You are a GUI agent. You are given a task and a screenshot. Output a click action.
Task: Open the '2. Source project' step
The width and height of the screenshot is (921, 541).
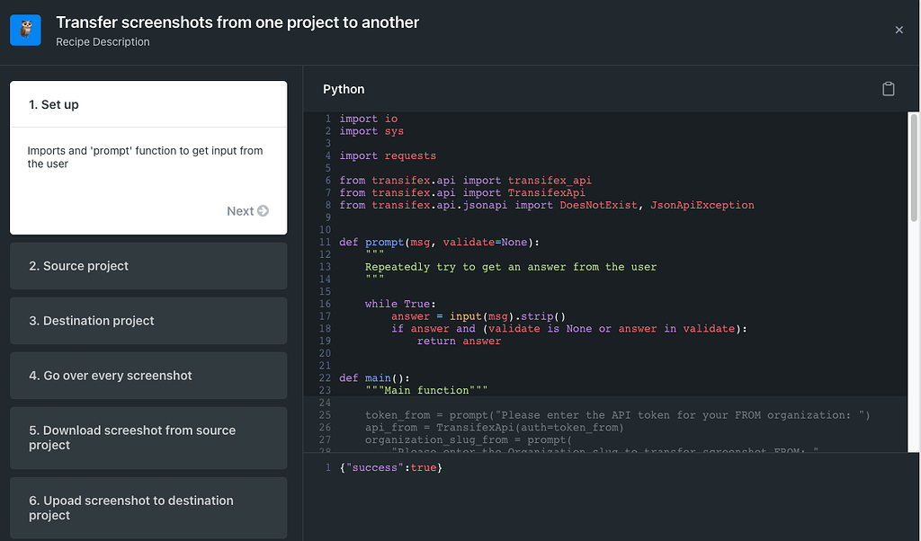click(x=148, y=266)
